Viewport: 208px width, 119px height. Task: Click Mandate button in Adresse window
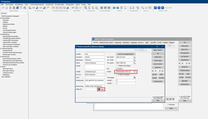pos(185,81)
